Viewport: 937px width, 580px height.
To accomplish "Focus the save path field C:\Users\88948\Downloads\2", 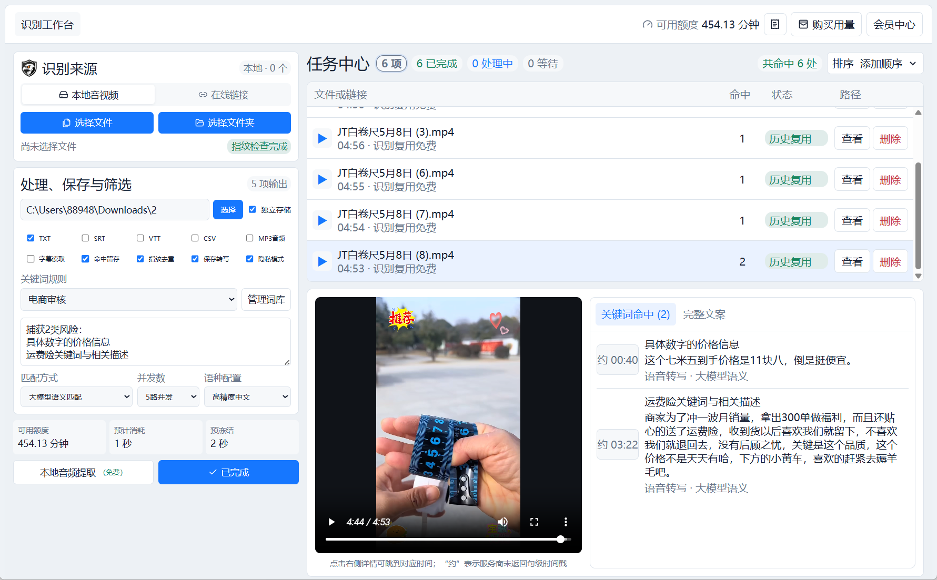I will point(115,209).
